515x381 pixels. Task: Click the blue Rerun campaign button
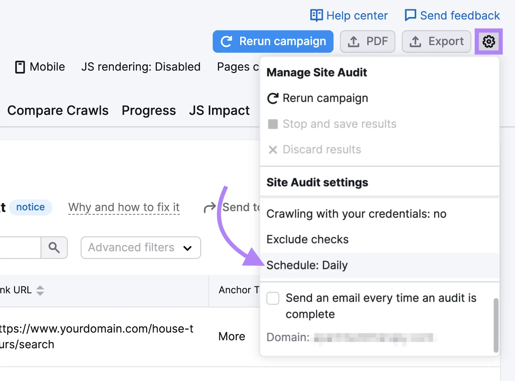(x=273, y=41)
